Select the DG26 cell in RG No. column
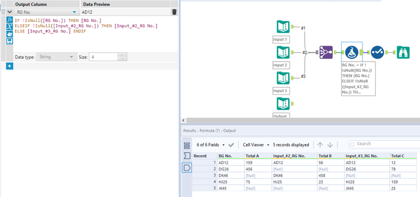This screenshot has width=420, height=197. [230, 169]
